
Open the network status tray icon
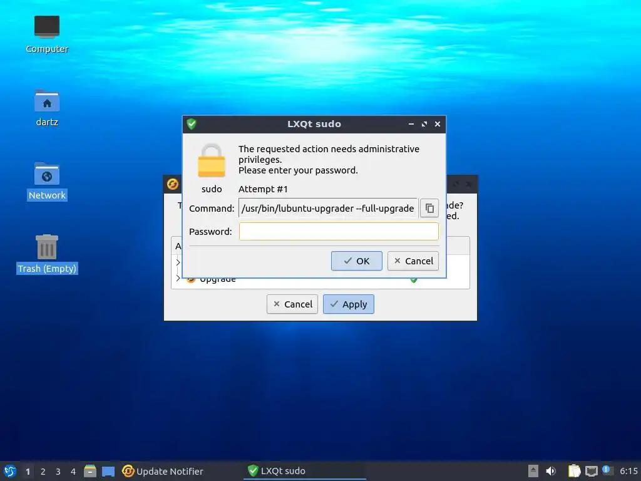[x=591, y=472]
